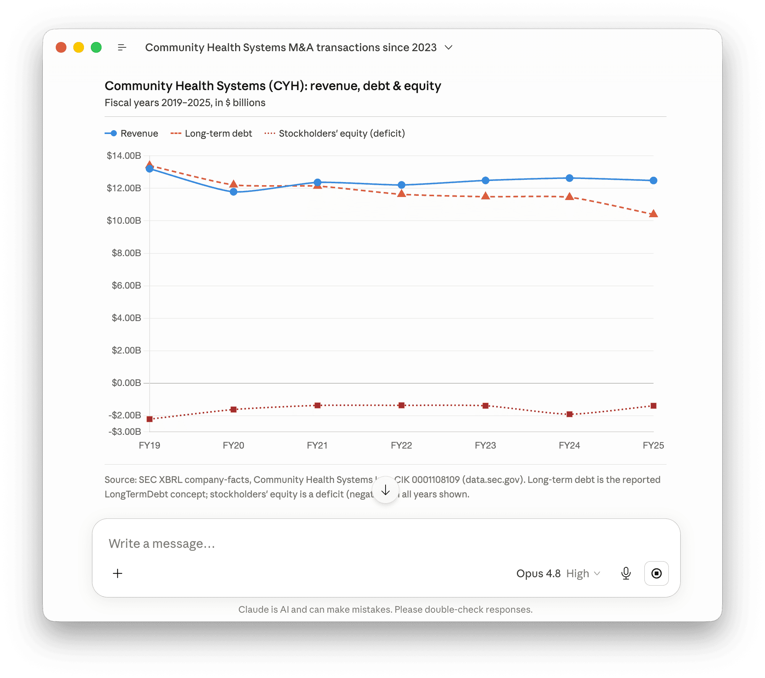The image size is (765, 678).
Task: Toggle the Stockholders' equity (deficit) legend entry
Action: point(335,134)
